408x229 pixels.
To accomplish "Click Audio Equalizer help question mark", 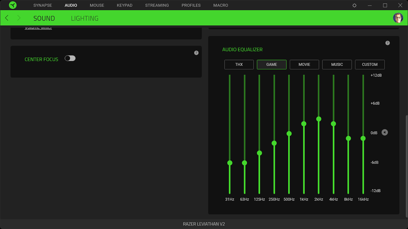I will tap(387, 43).
